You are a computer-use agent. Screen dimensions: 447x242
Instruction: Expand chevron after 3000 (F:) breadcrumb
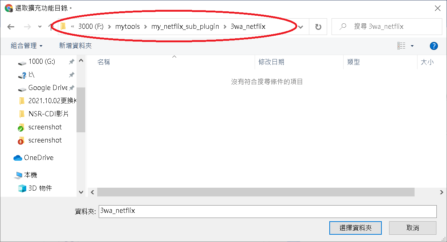click(x=109, y=27)
